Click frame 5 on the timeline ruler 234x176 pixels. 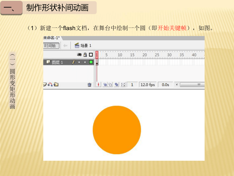[x=106, y=55]
